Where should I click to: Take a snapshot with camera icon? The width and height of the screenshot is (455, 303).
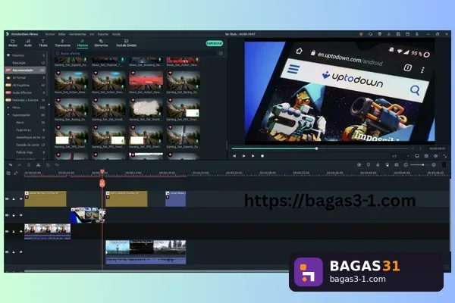pyautogui.click(x=426, y=156)
